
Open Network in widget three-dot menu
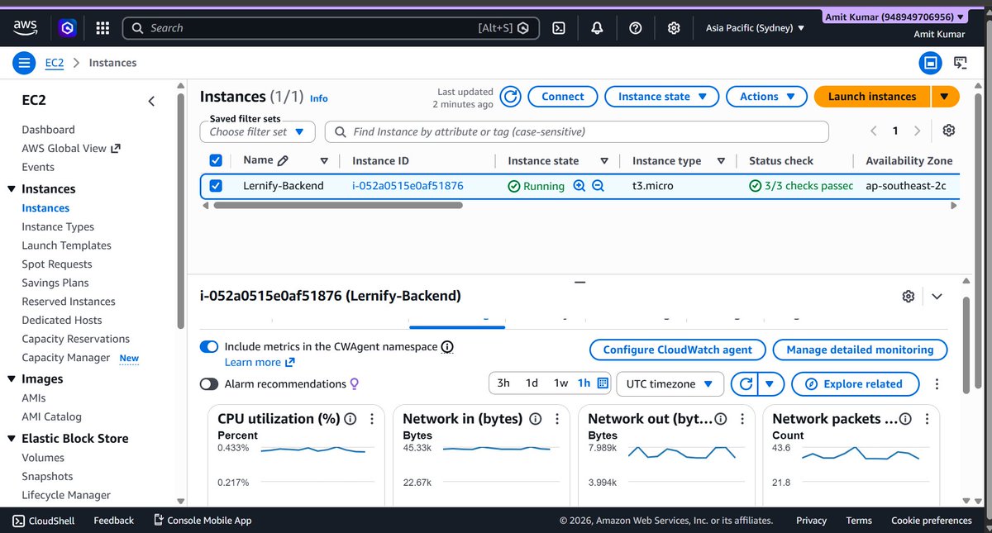pos(558,419)
